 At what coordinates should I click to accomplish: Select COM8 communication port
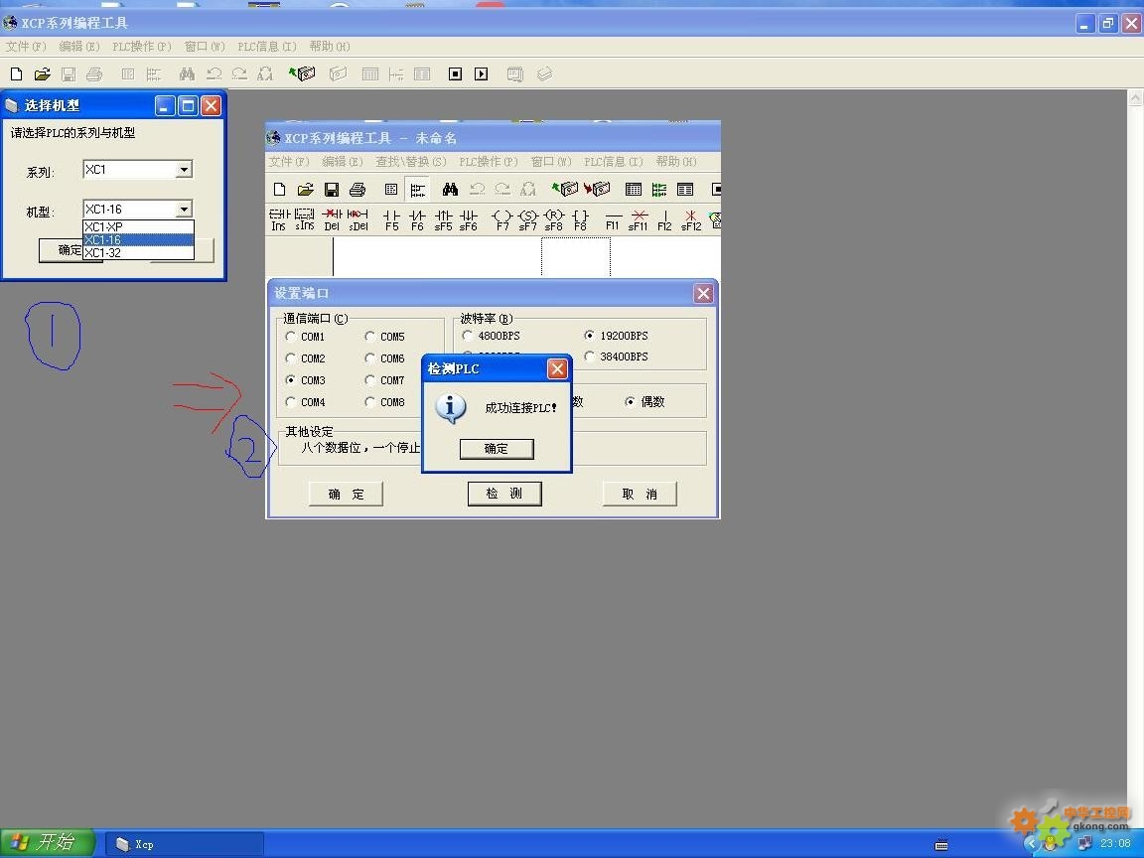click(384, 402)
